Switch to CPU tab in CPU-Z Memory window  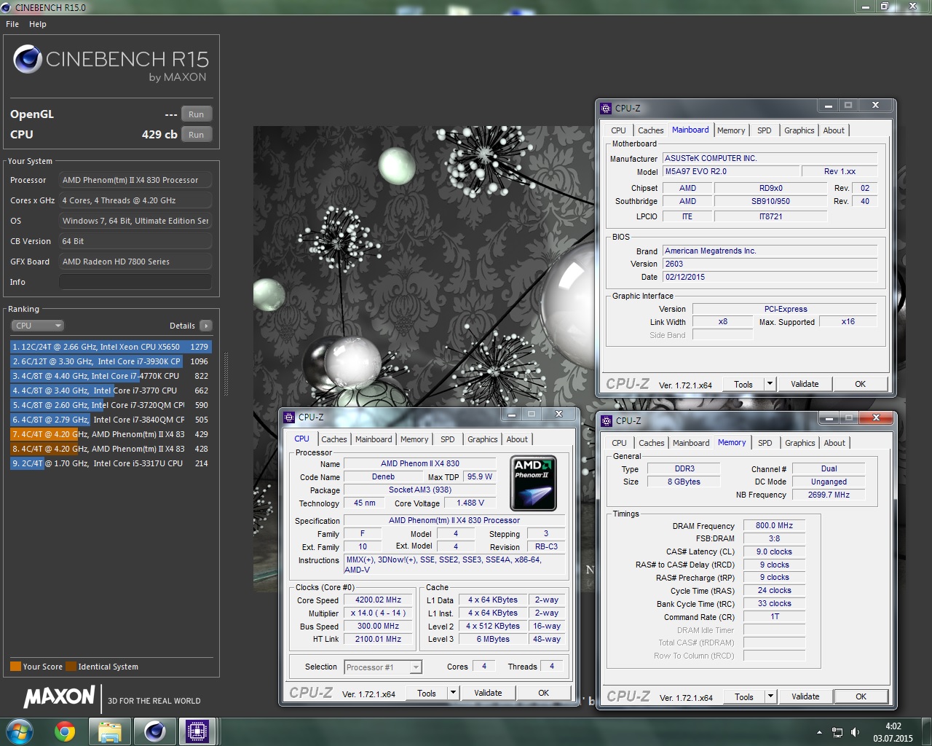[619, 443]
